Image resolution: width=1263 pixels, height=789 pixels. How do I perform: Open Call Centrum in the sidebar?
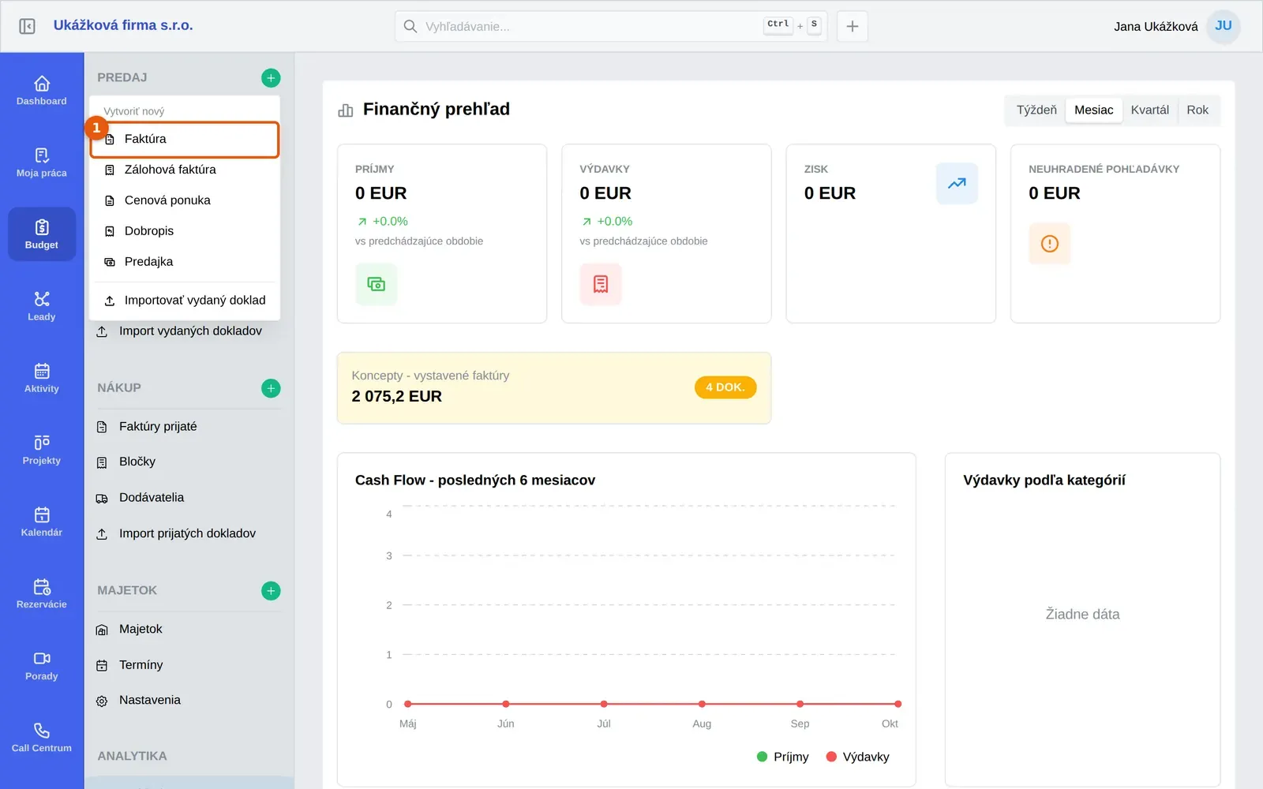pyautogui.click(x=42, y=737)
